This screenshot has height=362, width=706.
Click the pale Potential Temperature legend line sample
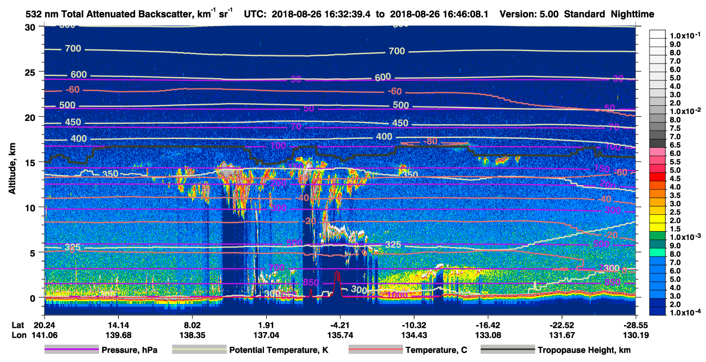(x=199, y=350)
